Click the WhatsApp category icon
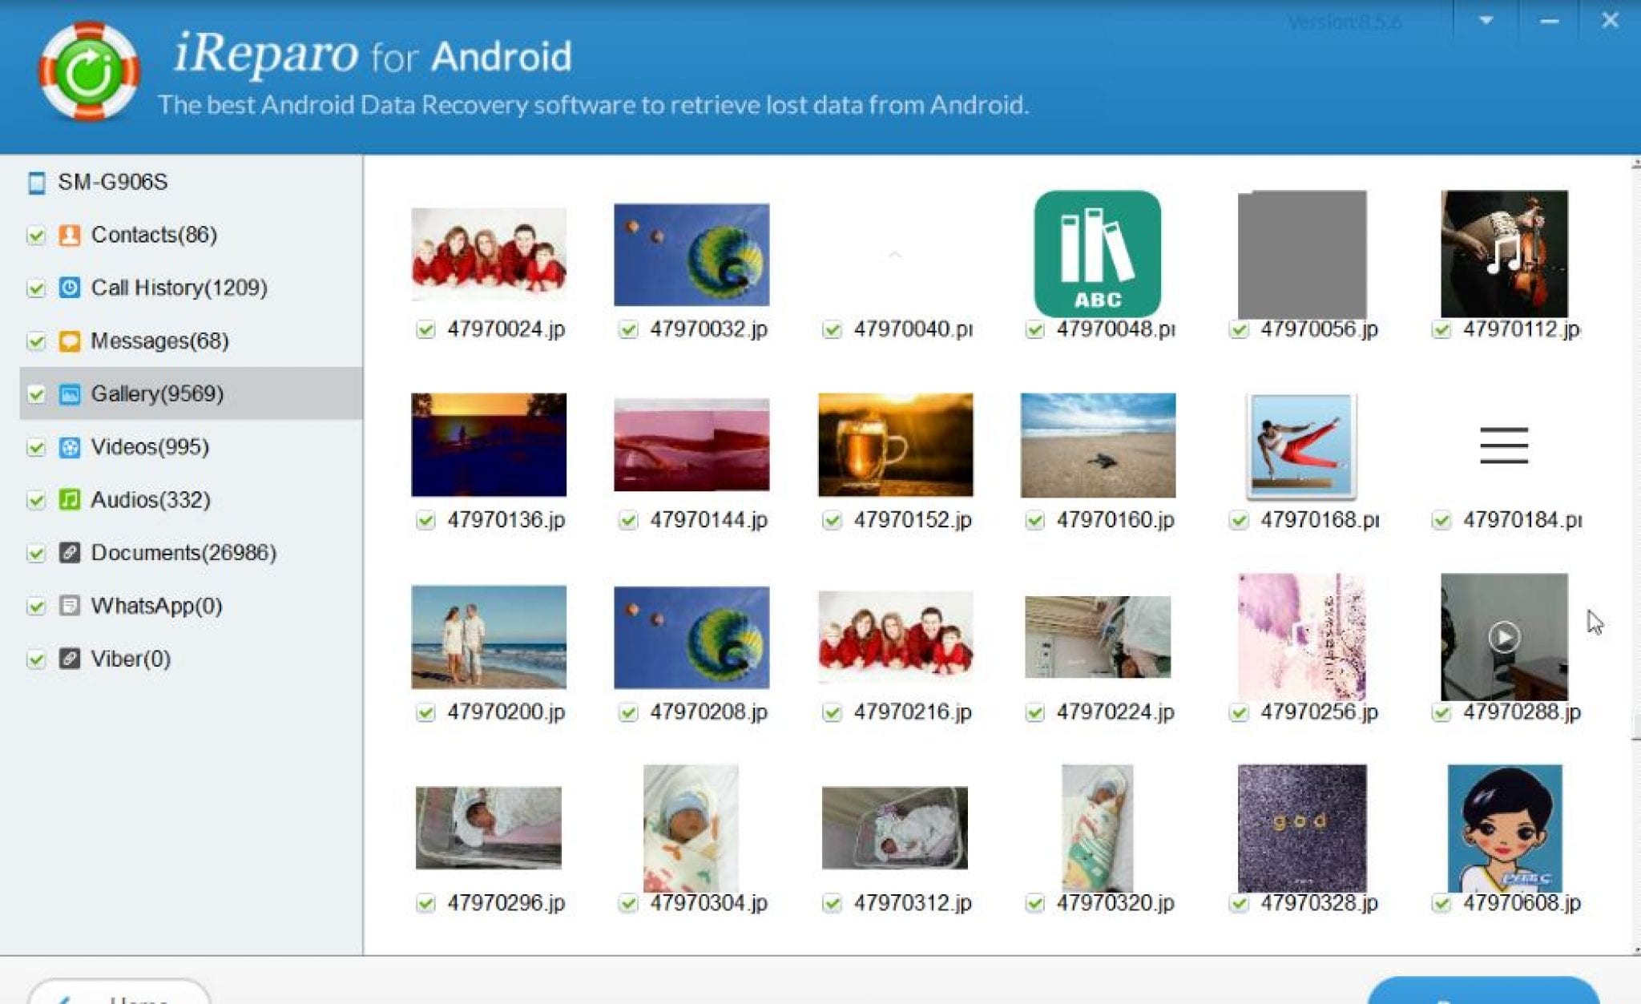The image size is (1641, 1004). tap(70, 606)
